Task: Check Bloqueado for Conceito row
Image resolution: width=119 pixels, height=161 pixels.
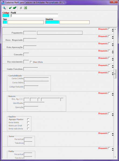Action: tap(109, 51)
